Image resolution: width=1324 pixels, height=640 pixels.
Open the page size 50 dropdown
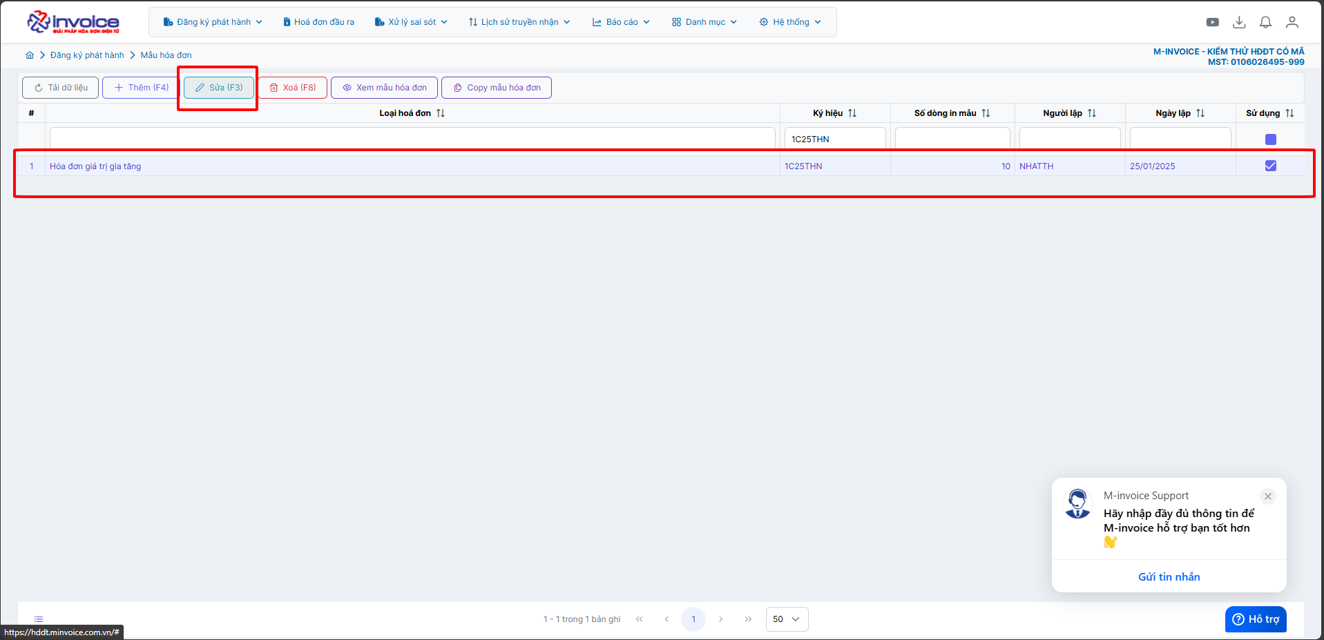[x=787, y=619]
